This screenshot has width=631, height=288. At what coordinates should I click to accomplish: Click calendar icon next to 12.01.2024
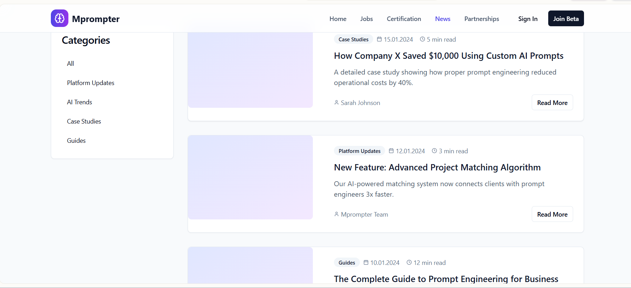[x=391, y=151]
